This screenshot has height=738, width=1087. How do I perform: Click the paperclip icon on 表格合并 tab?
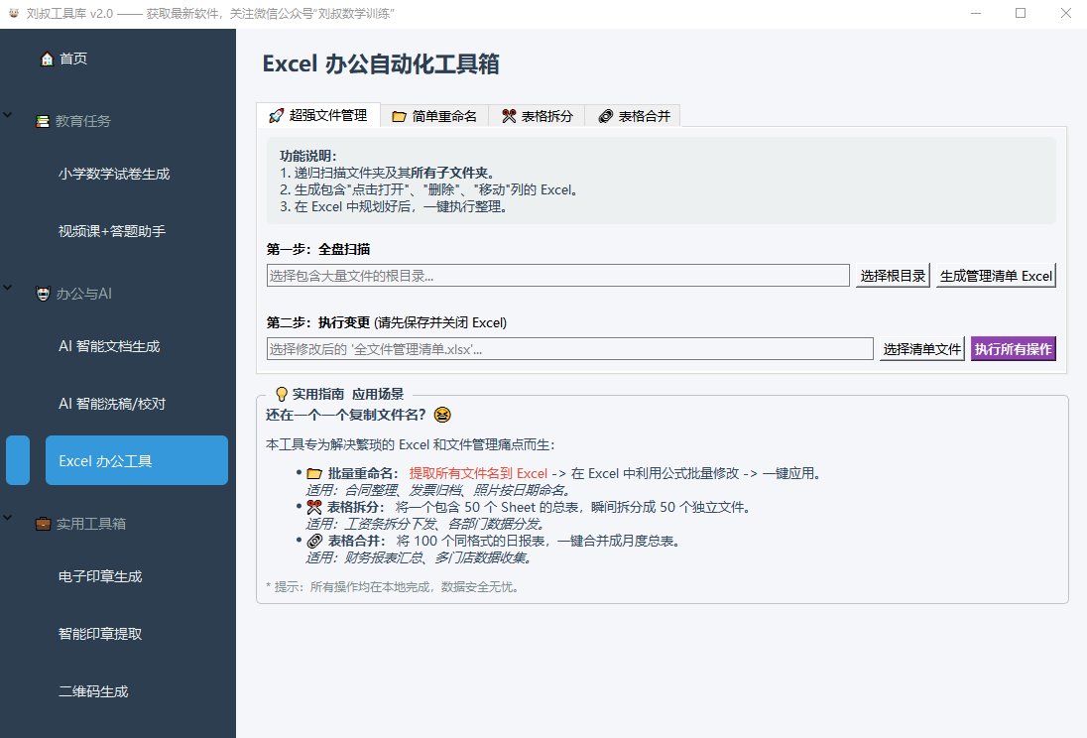coord(605,115)
